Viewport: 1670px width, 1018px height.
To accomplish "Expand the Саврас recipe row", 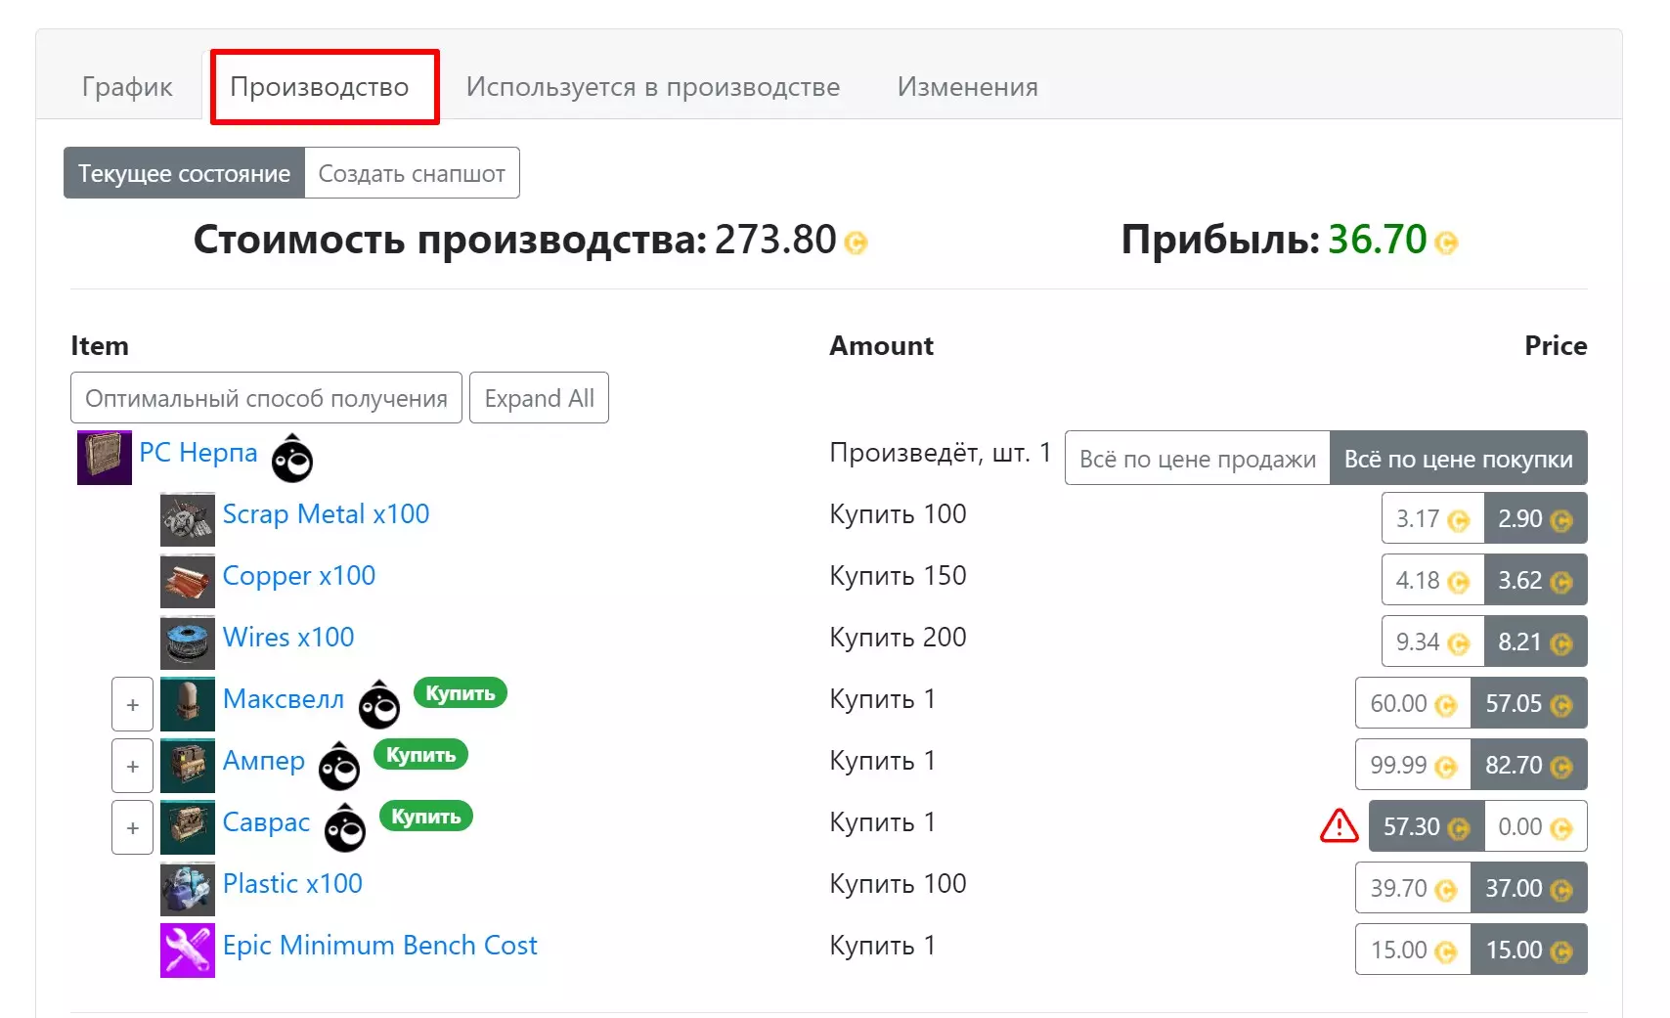I will [133, 827].
